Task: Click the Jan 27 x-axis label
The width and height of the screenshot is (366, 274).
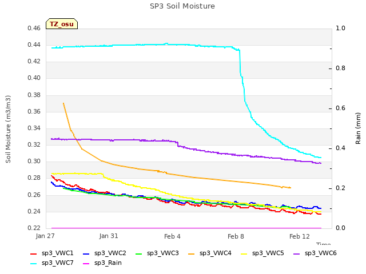Action: [x=45, y=236]
